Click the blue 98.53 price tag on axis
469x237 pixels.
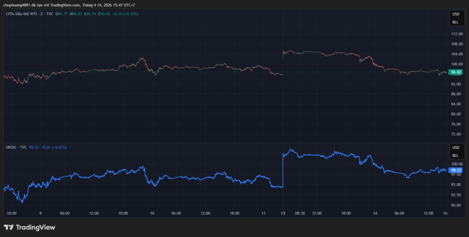(456, 170)
